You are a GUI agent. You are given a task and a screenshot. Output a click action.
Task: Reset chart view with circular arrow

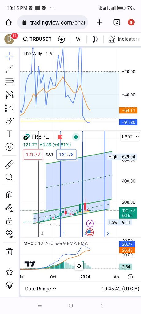point(79,266)
